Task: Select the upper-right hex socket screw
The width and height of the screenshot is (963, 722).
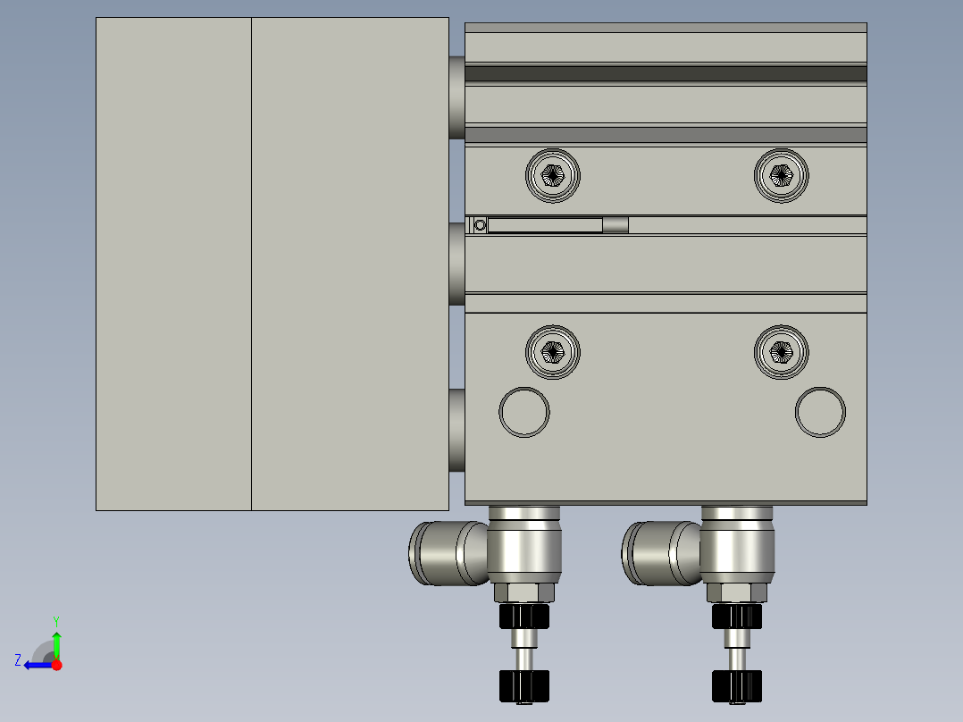Action: coord(781,176)
